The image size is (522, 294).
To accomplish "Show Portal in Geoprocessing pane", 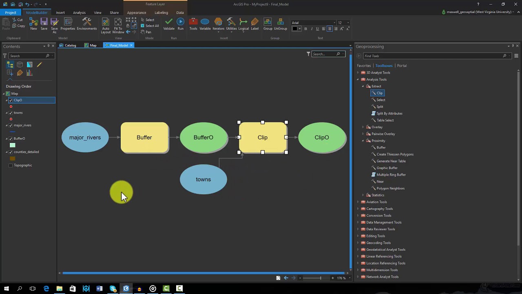I will [402, 66].
